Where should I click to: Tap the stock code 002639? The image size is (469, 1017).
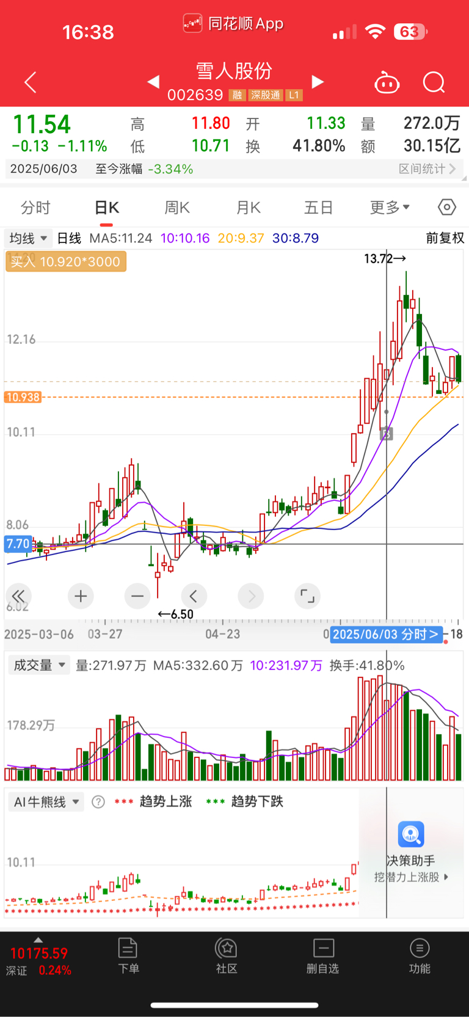point(195,95)
